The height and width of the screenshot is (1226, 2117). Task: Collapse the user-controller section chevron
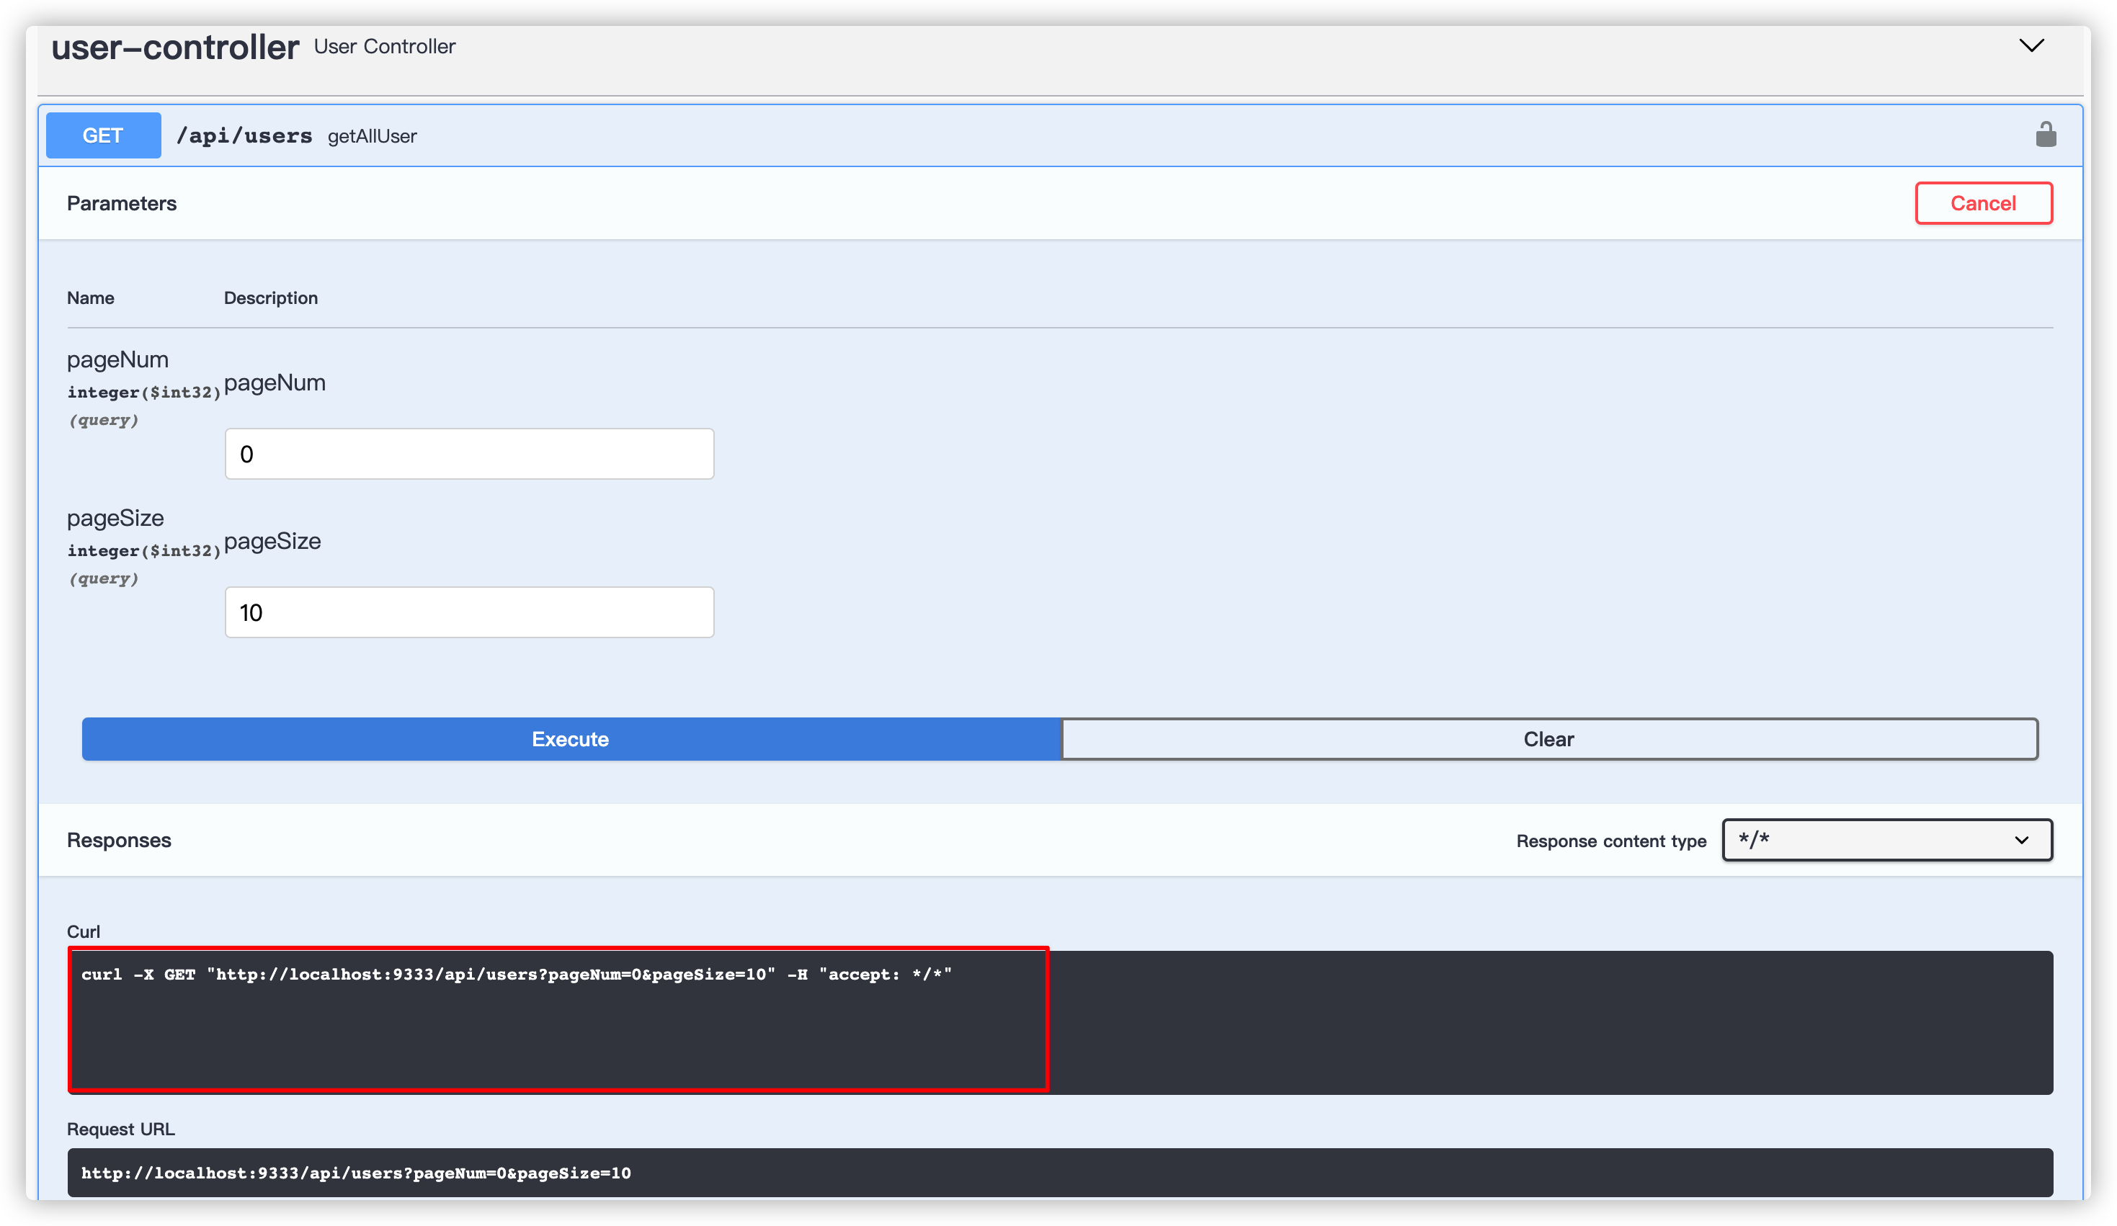[2031, 45]
